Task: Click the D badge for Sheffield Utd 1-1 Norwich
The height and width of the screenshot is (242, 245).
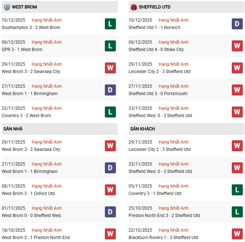Action: click(237, 24)
